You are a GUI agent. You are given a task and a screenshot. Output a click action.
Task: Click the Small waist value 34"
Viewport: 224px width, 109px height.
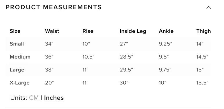[49, 44]
